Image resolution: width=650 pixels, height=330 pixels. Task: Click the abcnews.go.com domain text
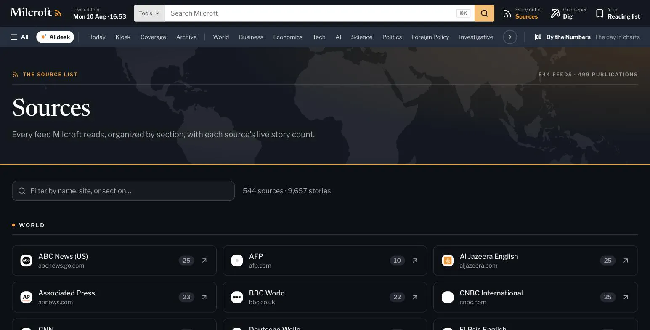point(61,266)
